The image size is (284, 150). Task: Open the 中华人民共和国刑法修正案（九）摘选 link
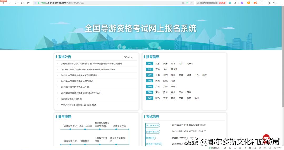79,105
